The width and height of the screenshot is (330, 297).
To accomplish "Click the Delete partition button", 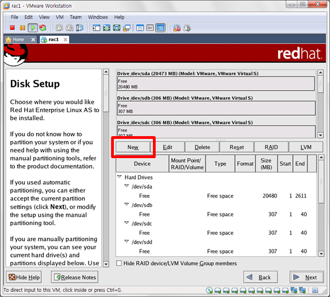I will (202, 147).
